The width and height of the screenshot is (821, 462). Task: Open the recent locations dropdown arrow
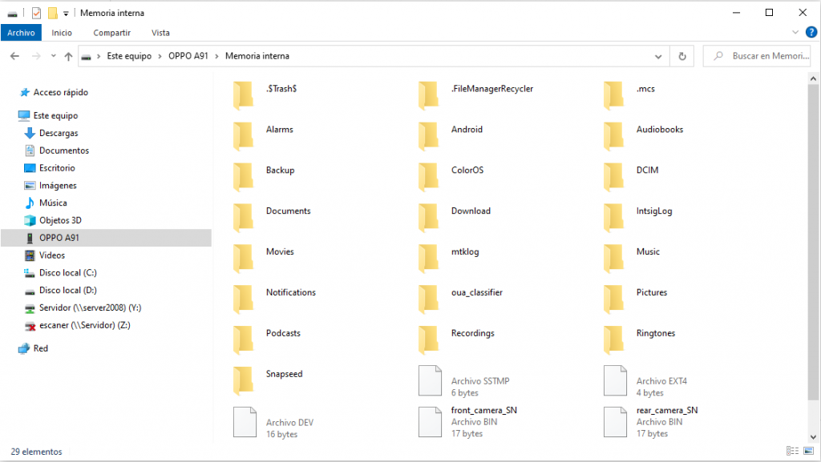point(54,57)
